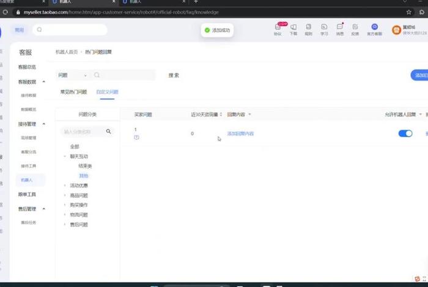Open the 学习 learning icon in header

pos(324,29)
